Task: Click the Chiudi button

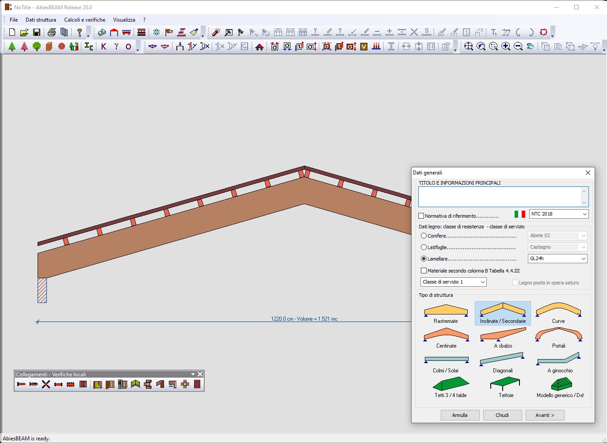Action: tap(502, 415)
